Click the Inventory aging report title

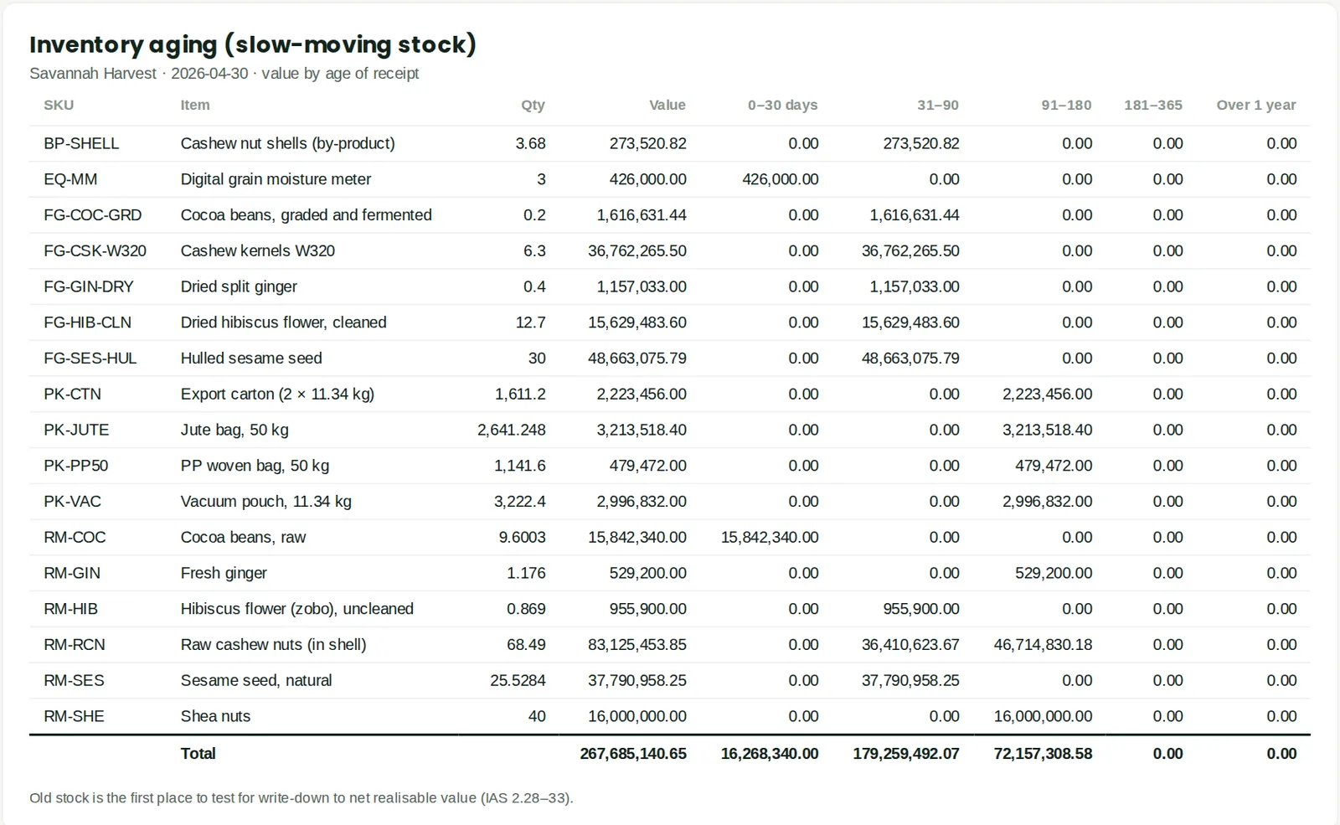(253, 44)
